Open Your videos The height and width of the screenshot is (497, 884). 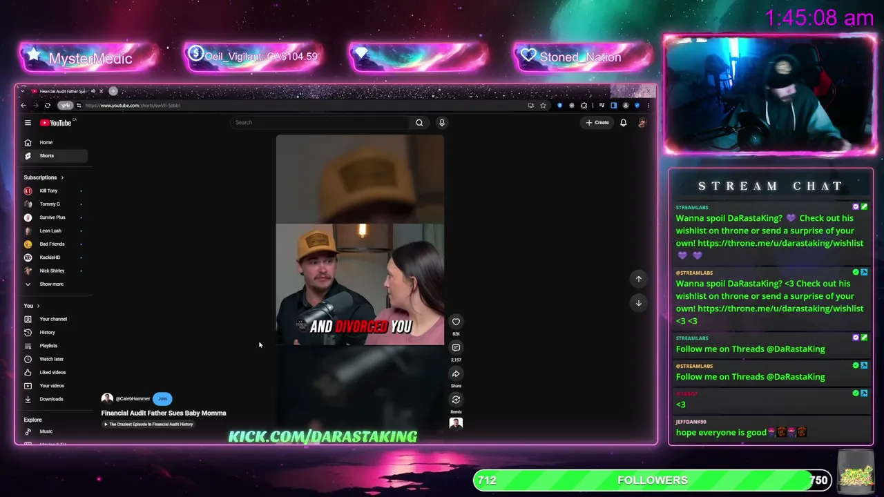(x=53, y=386)
